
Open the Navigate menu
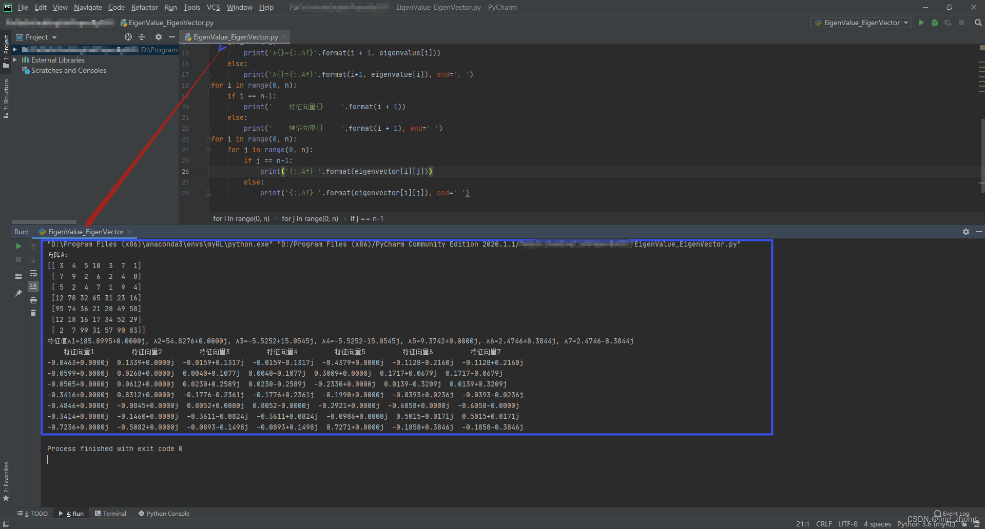(x=88, y=7)
